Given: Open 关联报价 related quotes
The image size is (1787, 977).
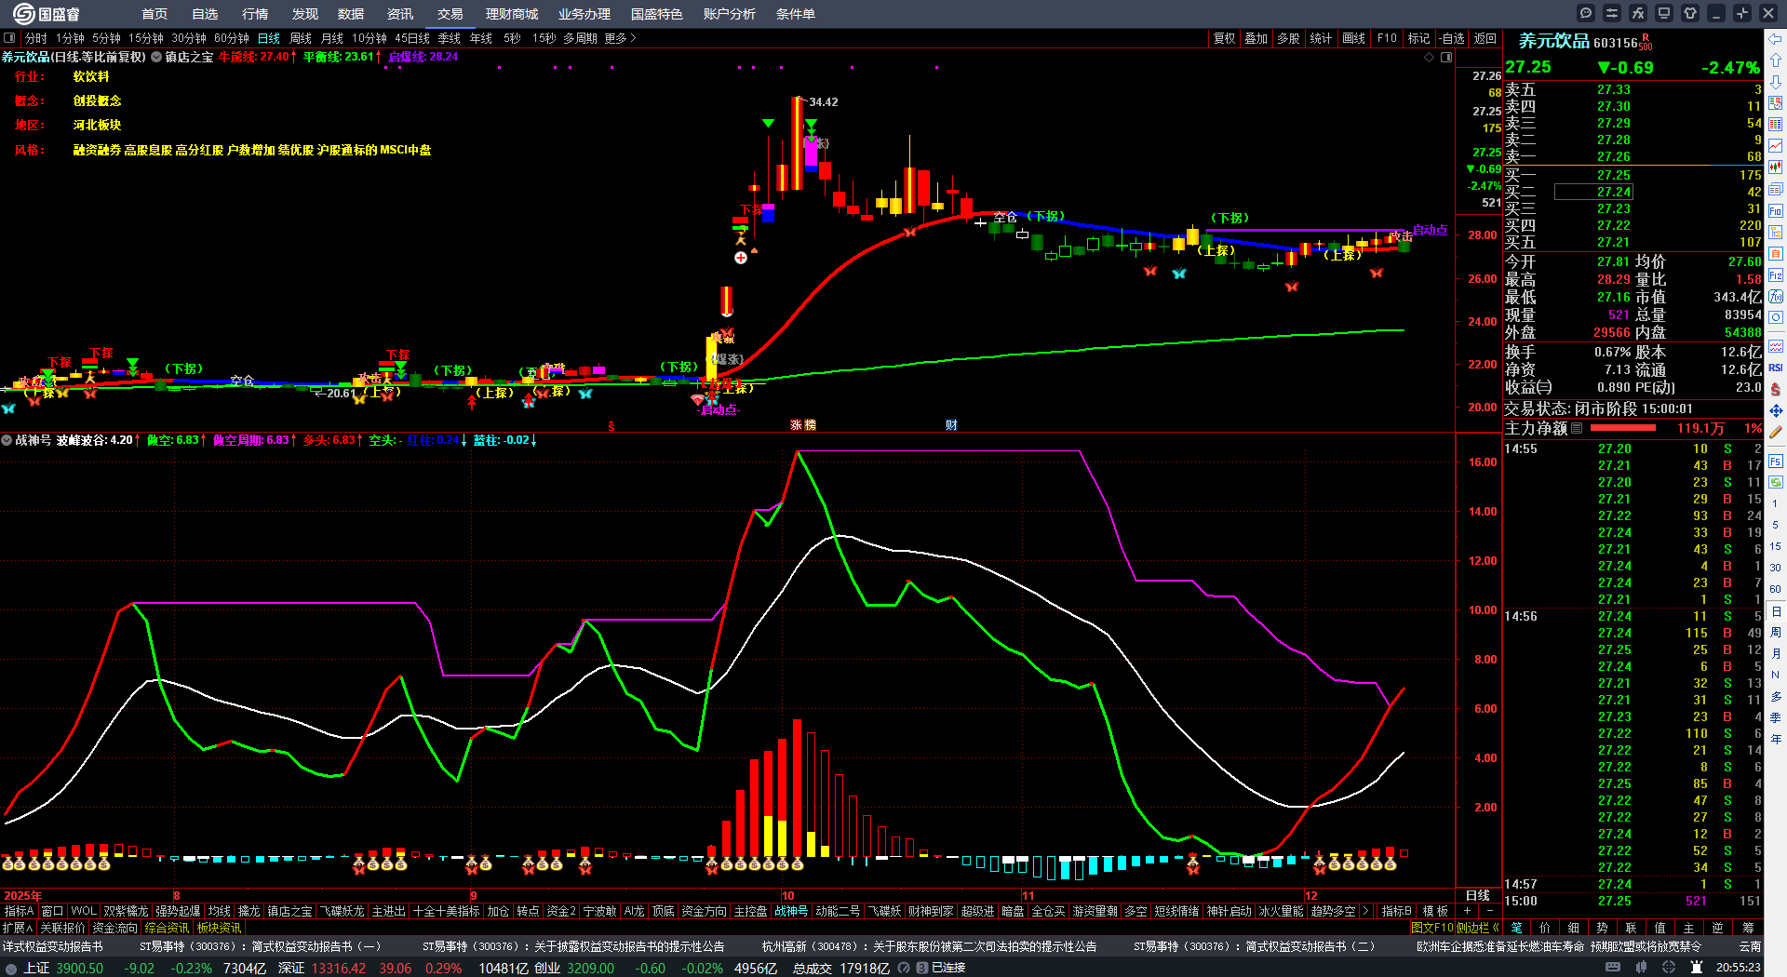Looking at the screenshot, I should [62, 928].
